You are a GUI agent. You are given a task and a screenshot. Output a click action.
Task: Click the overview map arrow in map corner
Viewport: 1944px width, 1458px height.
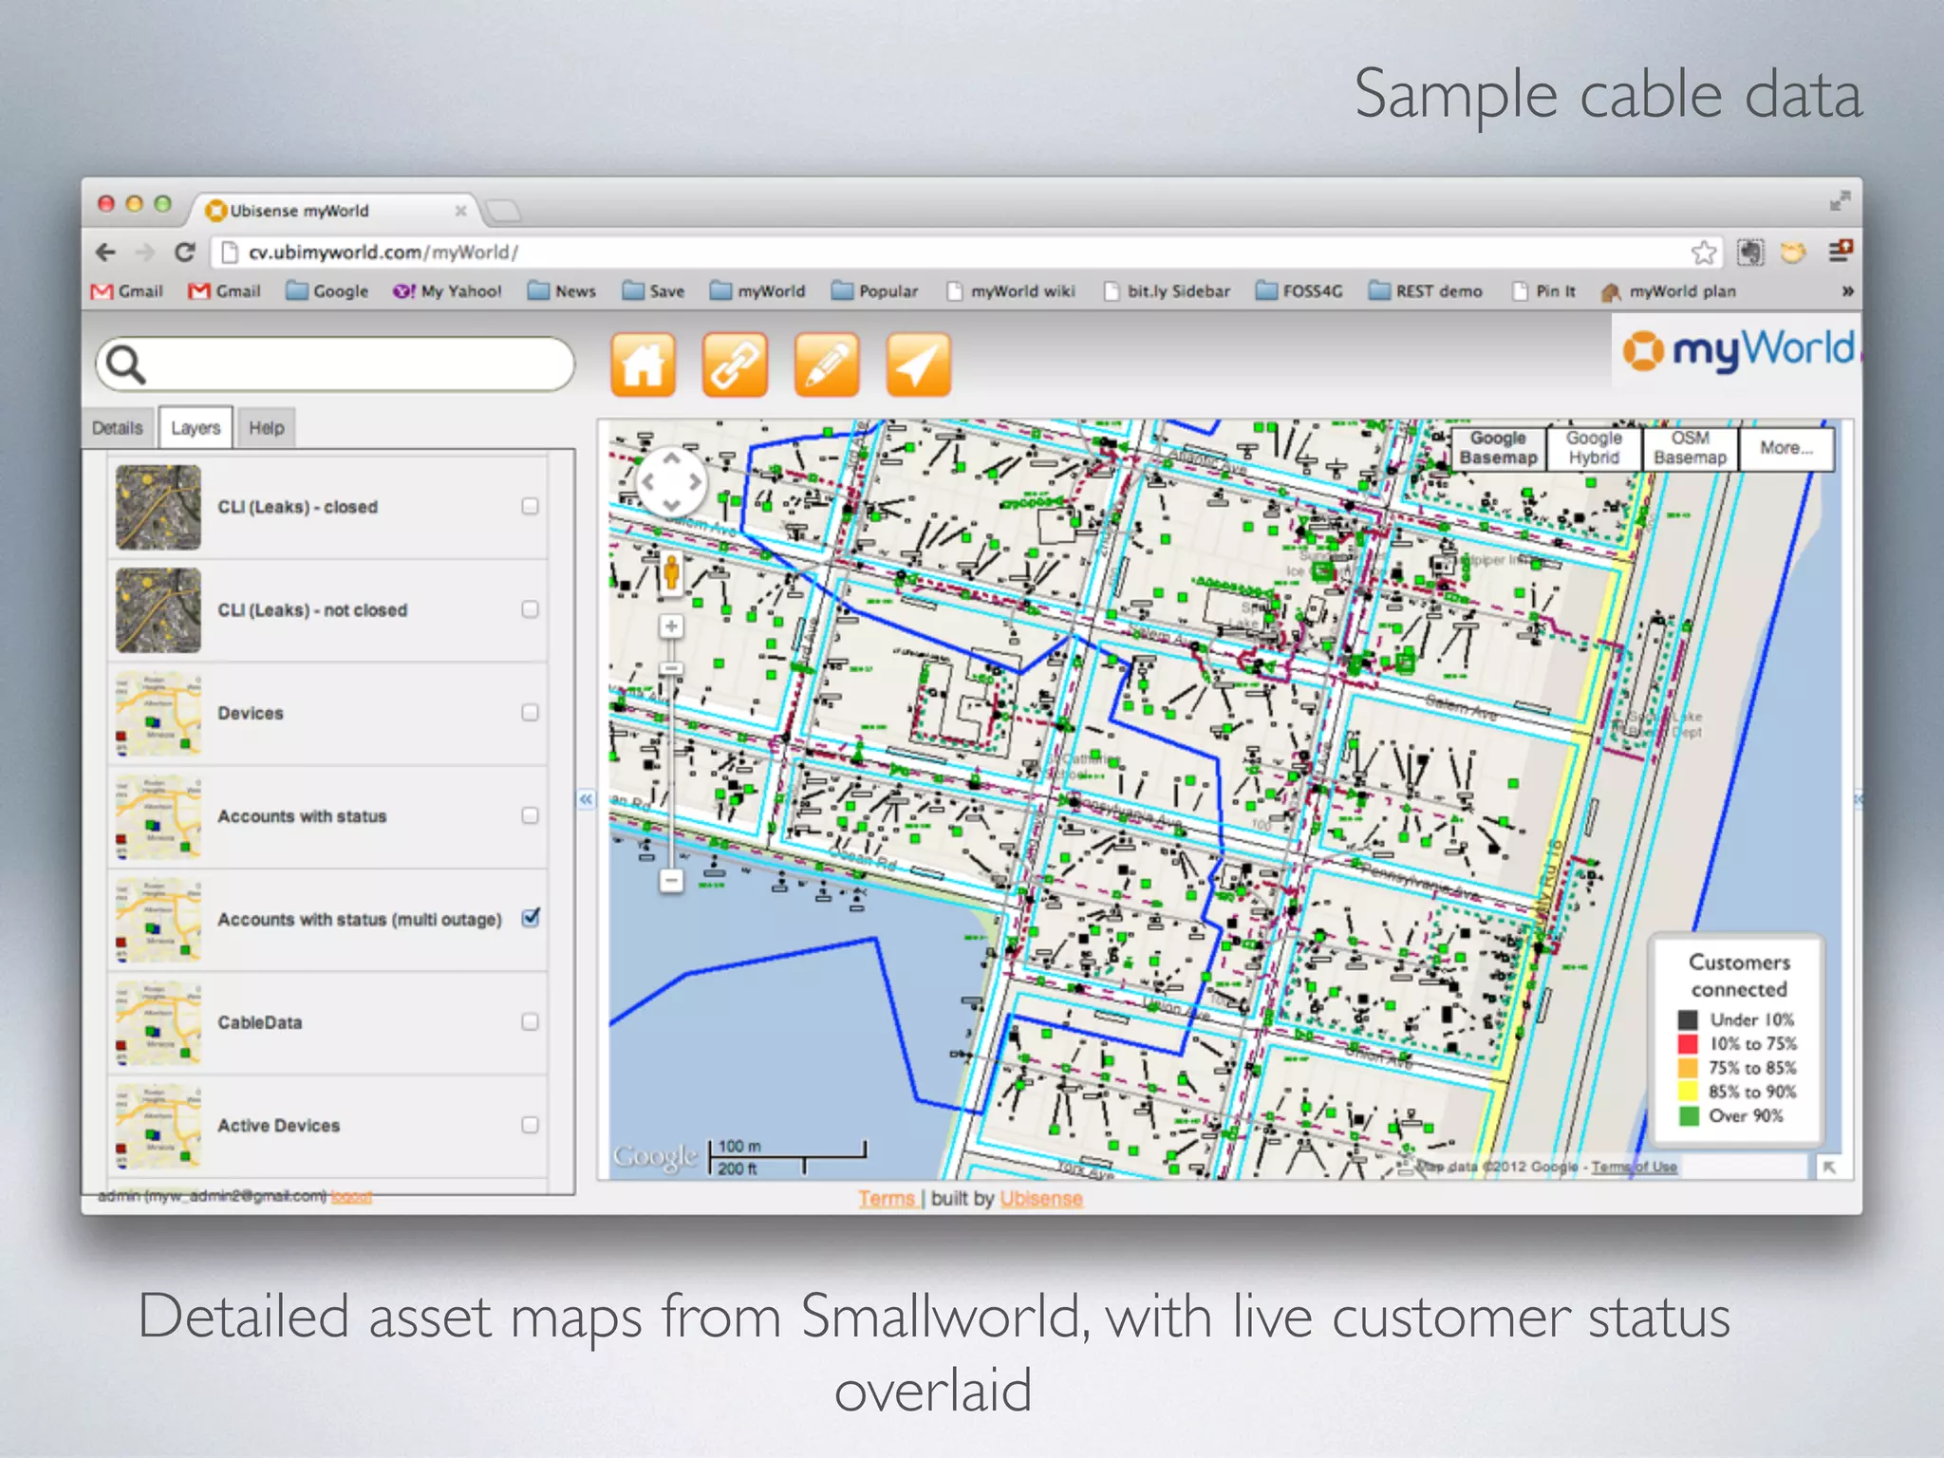1829,1168
